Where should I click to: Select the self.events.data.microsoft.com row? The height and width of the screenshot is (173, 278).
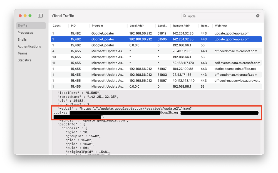[156, 63]
